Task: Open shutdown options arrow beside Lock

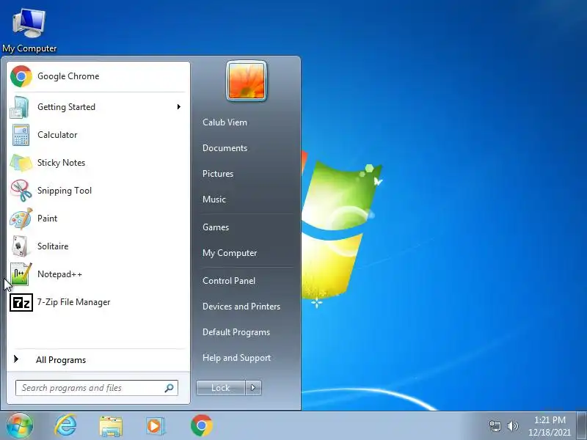Action: pos(253,388)
